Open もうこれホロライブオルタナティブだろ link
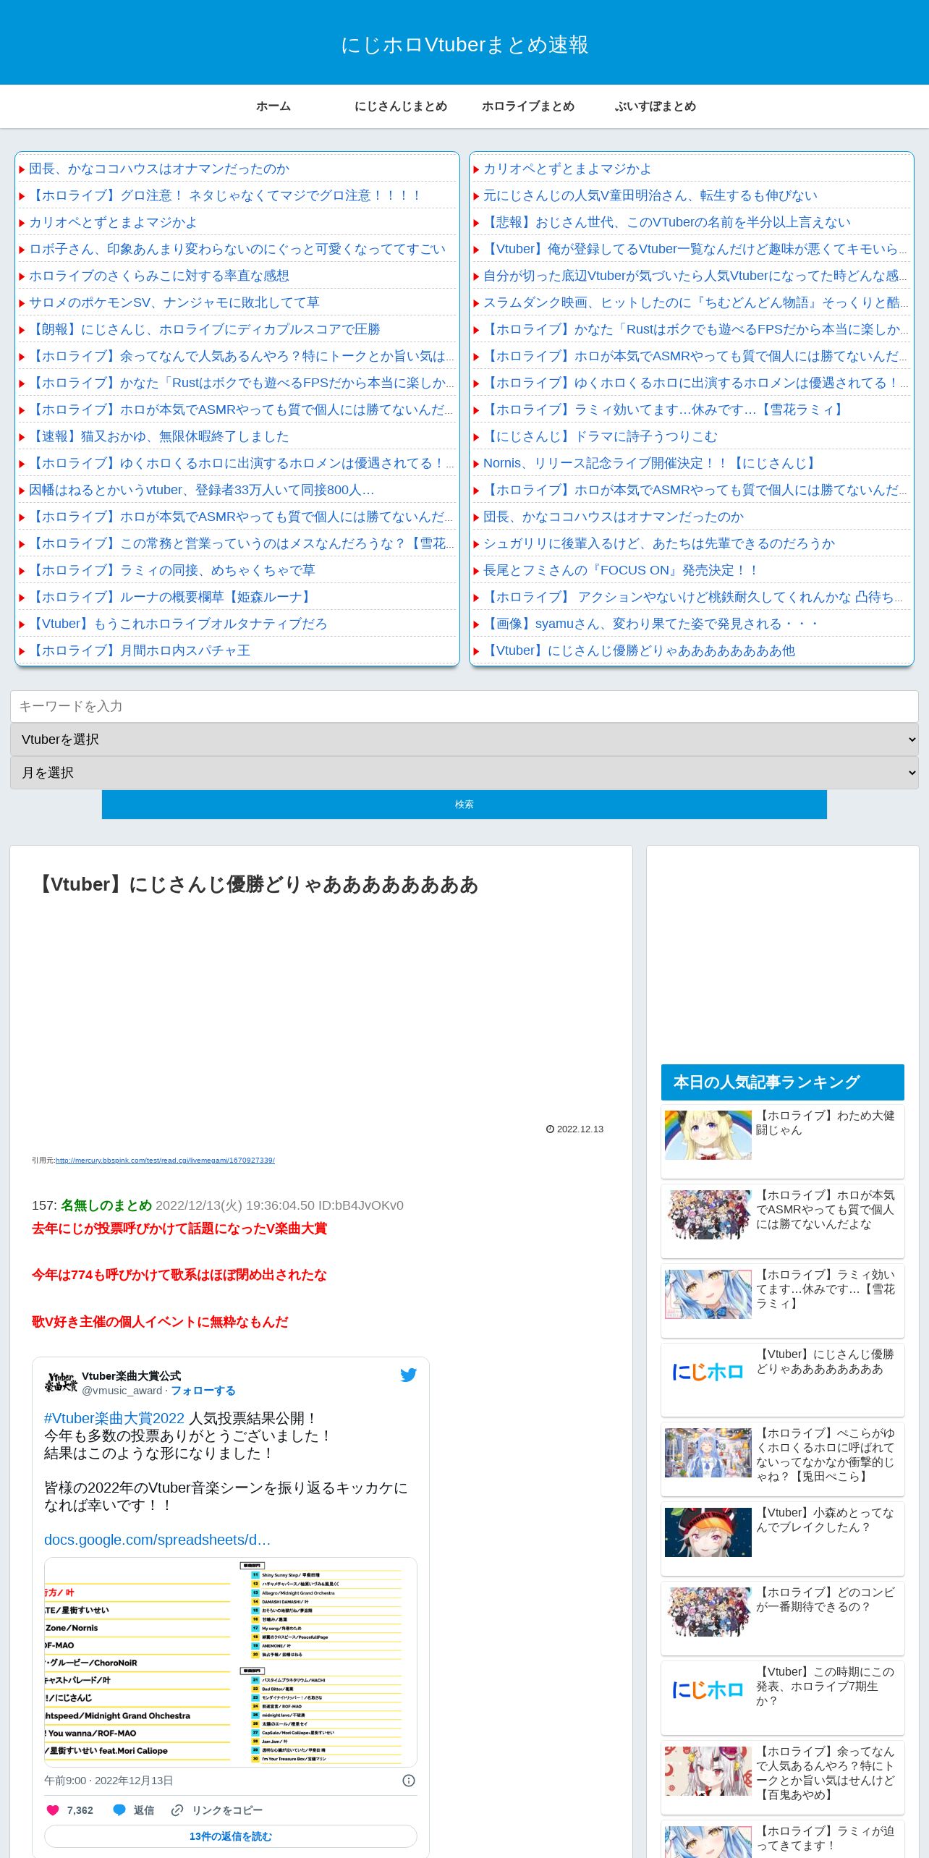This screenshot has width=929, height=1858. [x=178, y=624]
